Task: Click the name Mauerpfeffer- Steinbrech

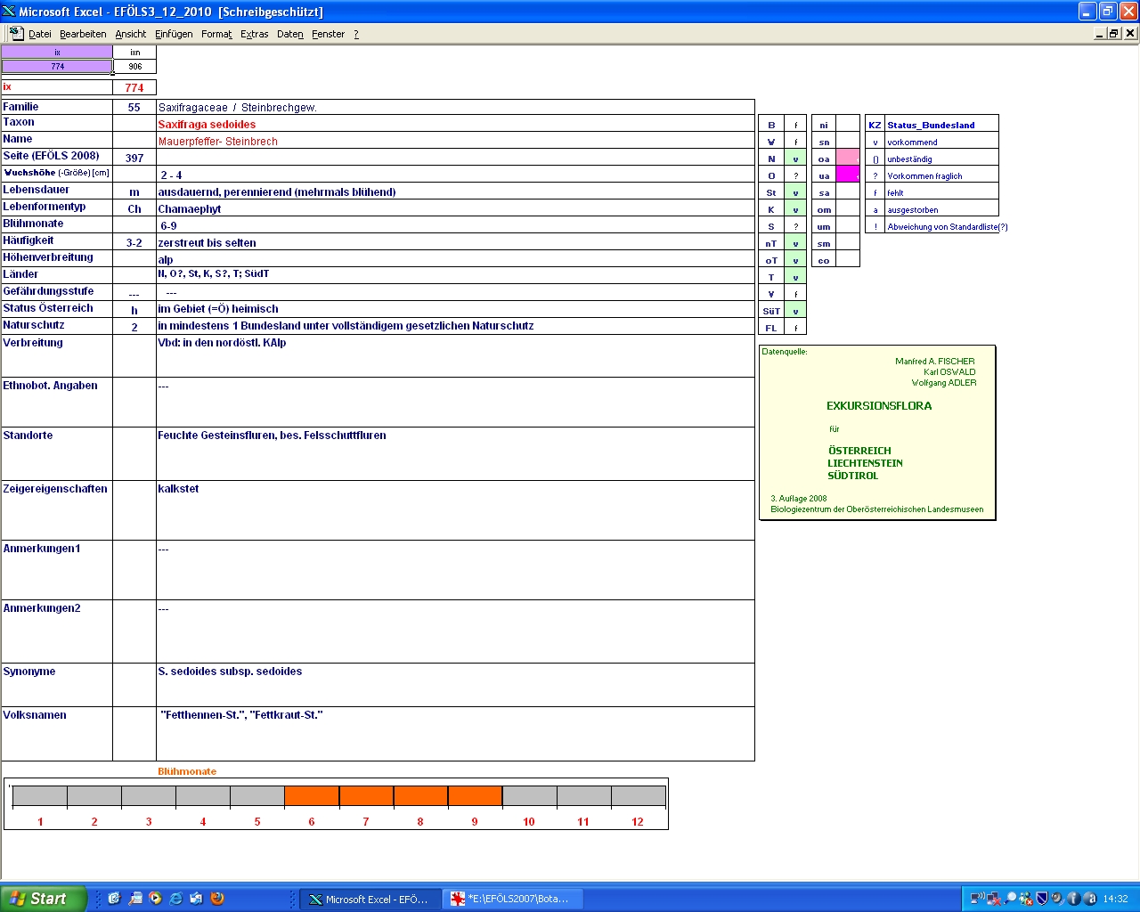Action: point(218,141)
